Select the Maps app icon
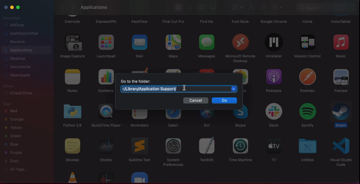The image size is (360, 184). click(x=173, y=43)
